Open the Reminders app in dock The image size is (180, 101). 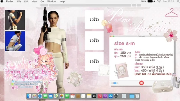83,96
